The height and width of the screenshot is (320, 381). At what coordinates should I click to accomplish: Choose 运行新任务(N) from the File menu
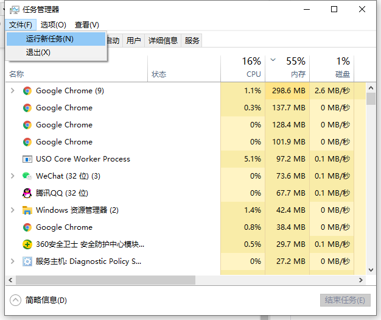coord(50,39)
